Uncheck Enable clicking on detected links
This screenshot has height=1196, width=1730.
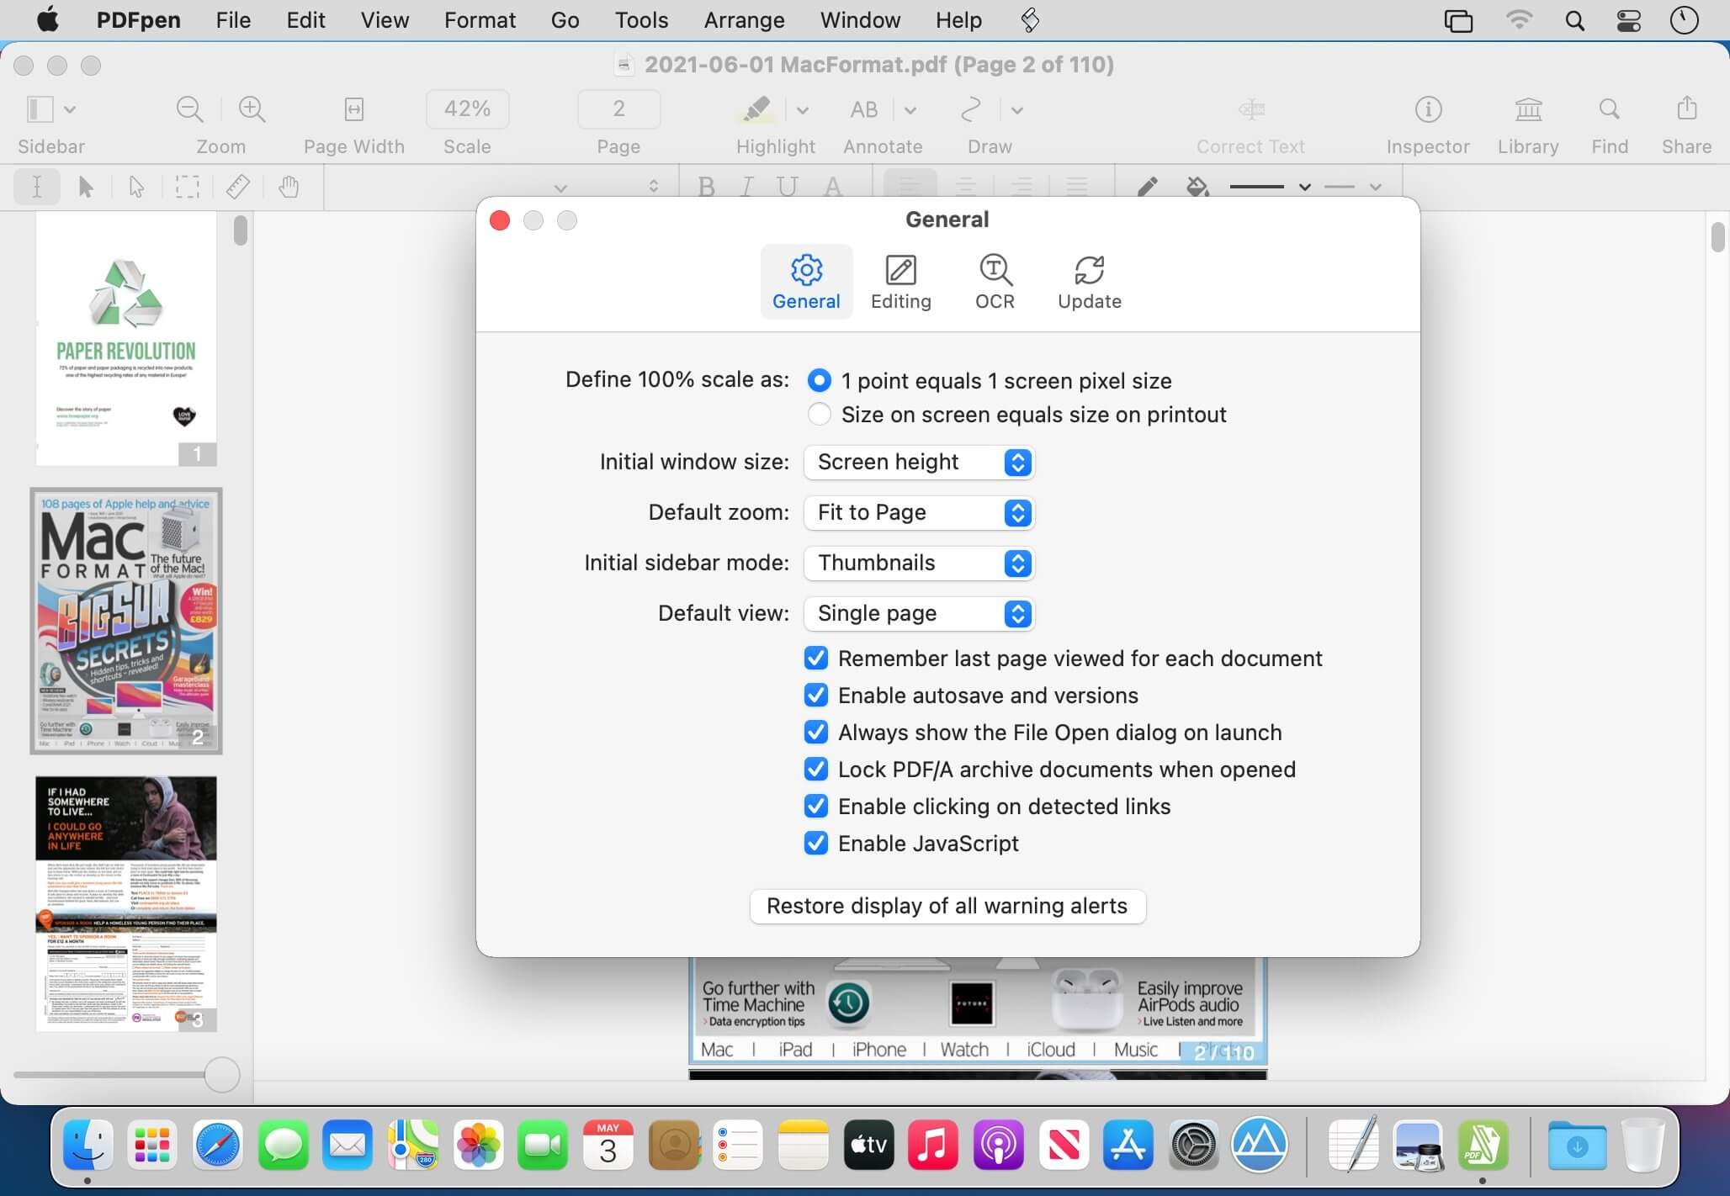coord(815,807)
